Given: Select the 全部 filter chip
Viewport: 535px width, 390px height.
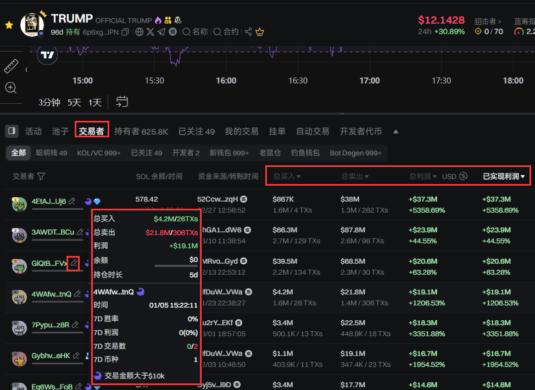Looking at the screenshot, I should [x=19, y=153].
